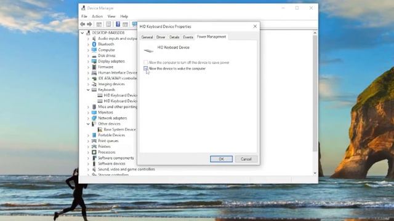This screenshot has height=221, width=394.
Task: Select the Disk drives category icon
Action: pyautogui.click(x=94, y=56)
